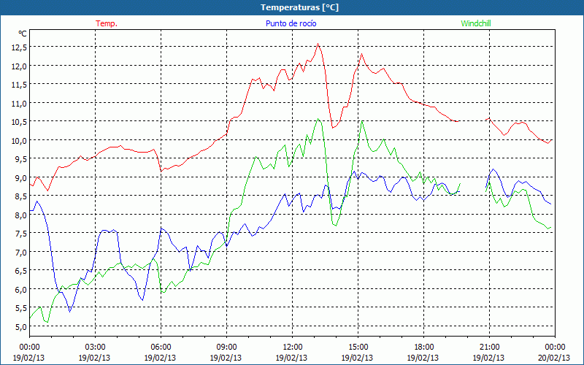The height and width of the screenshot is (365, 584).
Task: Click the 03:00 time axis label
Action: coord(95,347)
